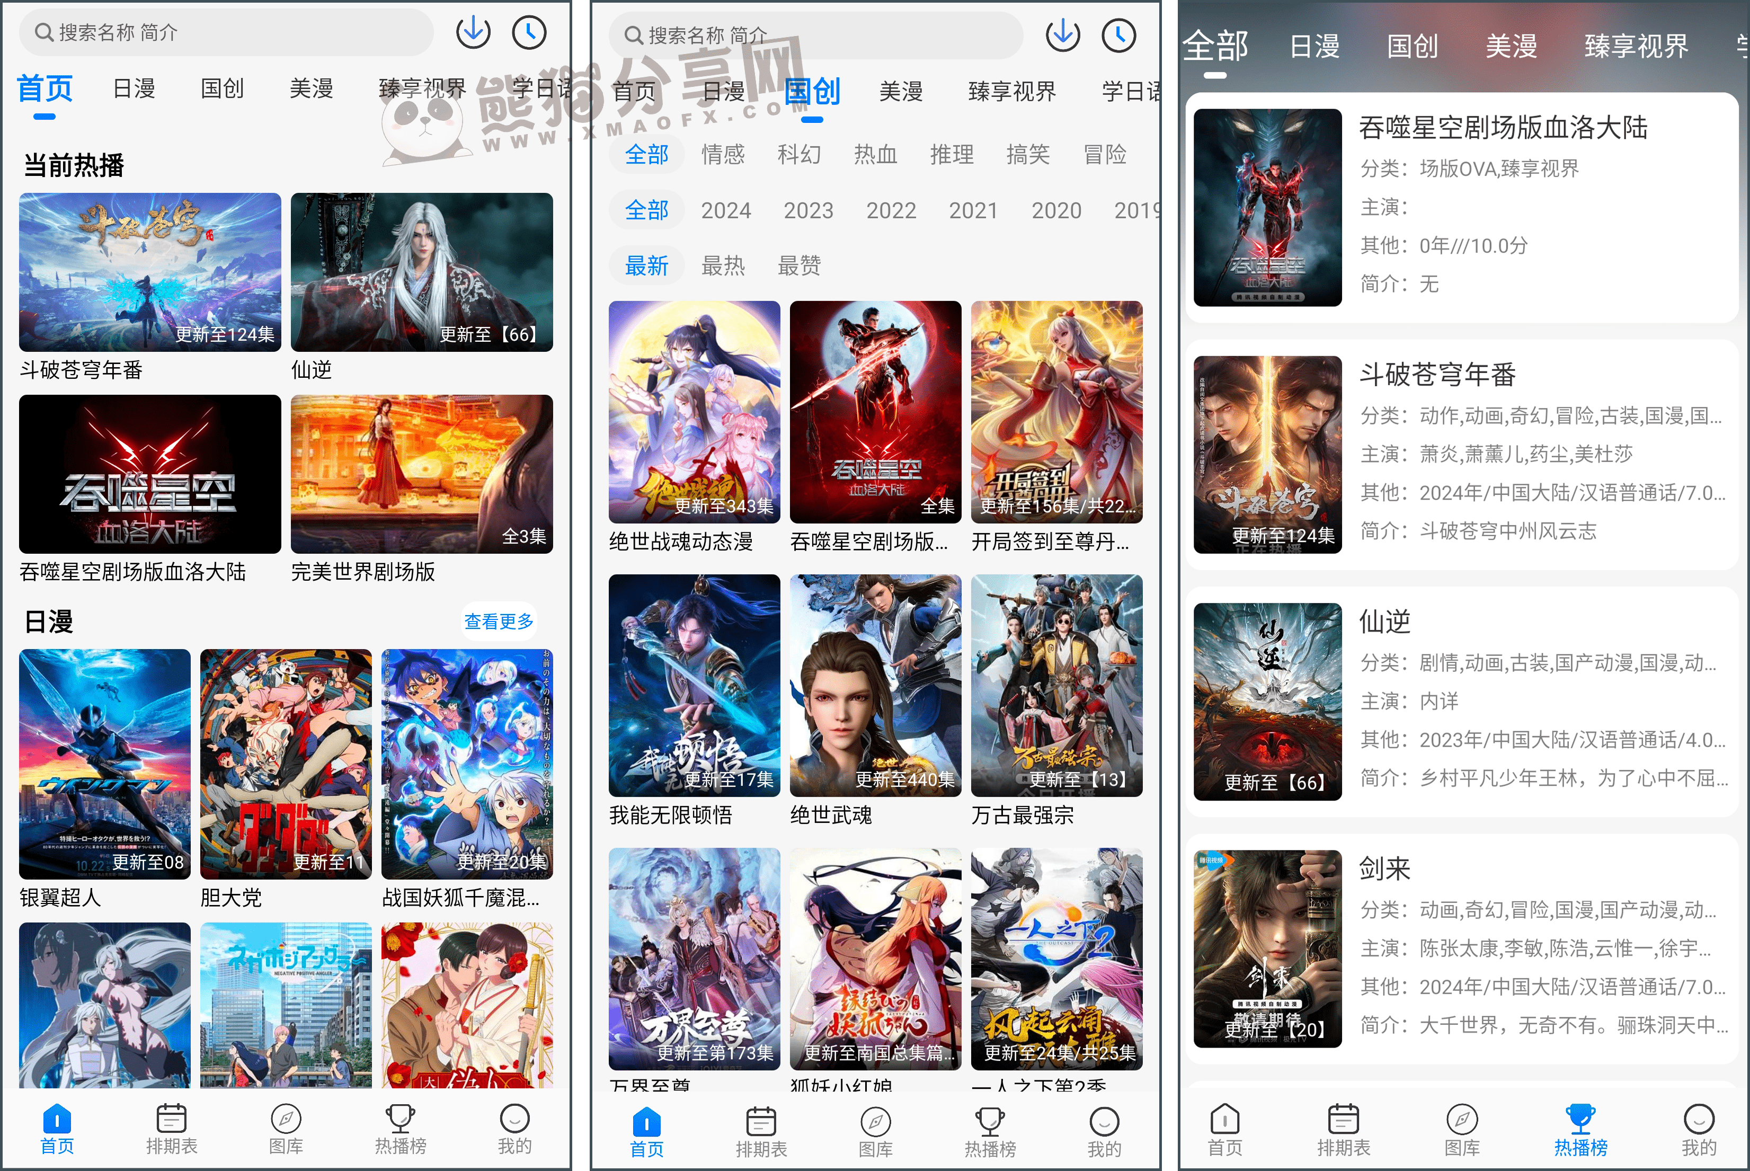
Task: Tap the search input field 搜索名称 简介
Action: click(224, 33)
